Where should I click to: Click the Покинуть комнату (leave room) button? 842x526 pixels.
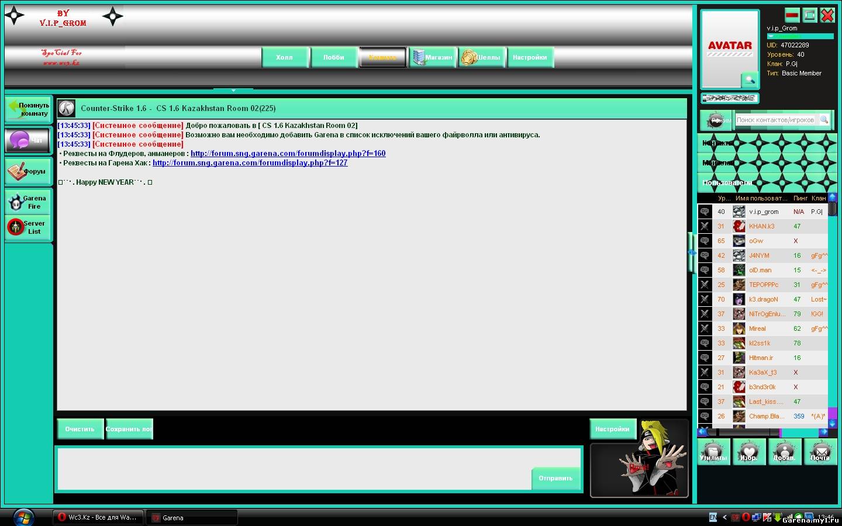(x=28, y=109)
